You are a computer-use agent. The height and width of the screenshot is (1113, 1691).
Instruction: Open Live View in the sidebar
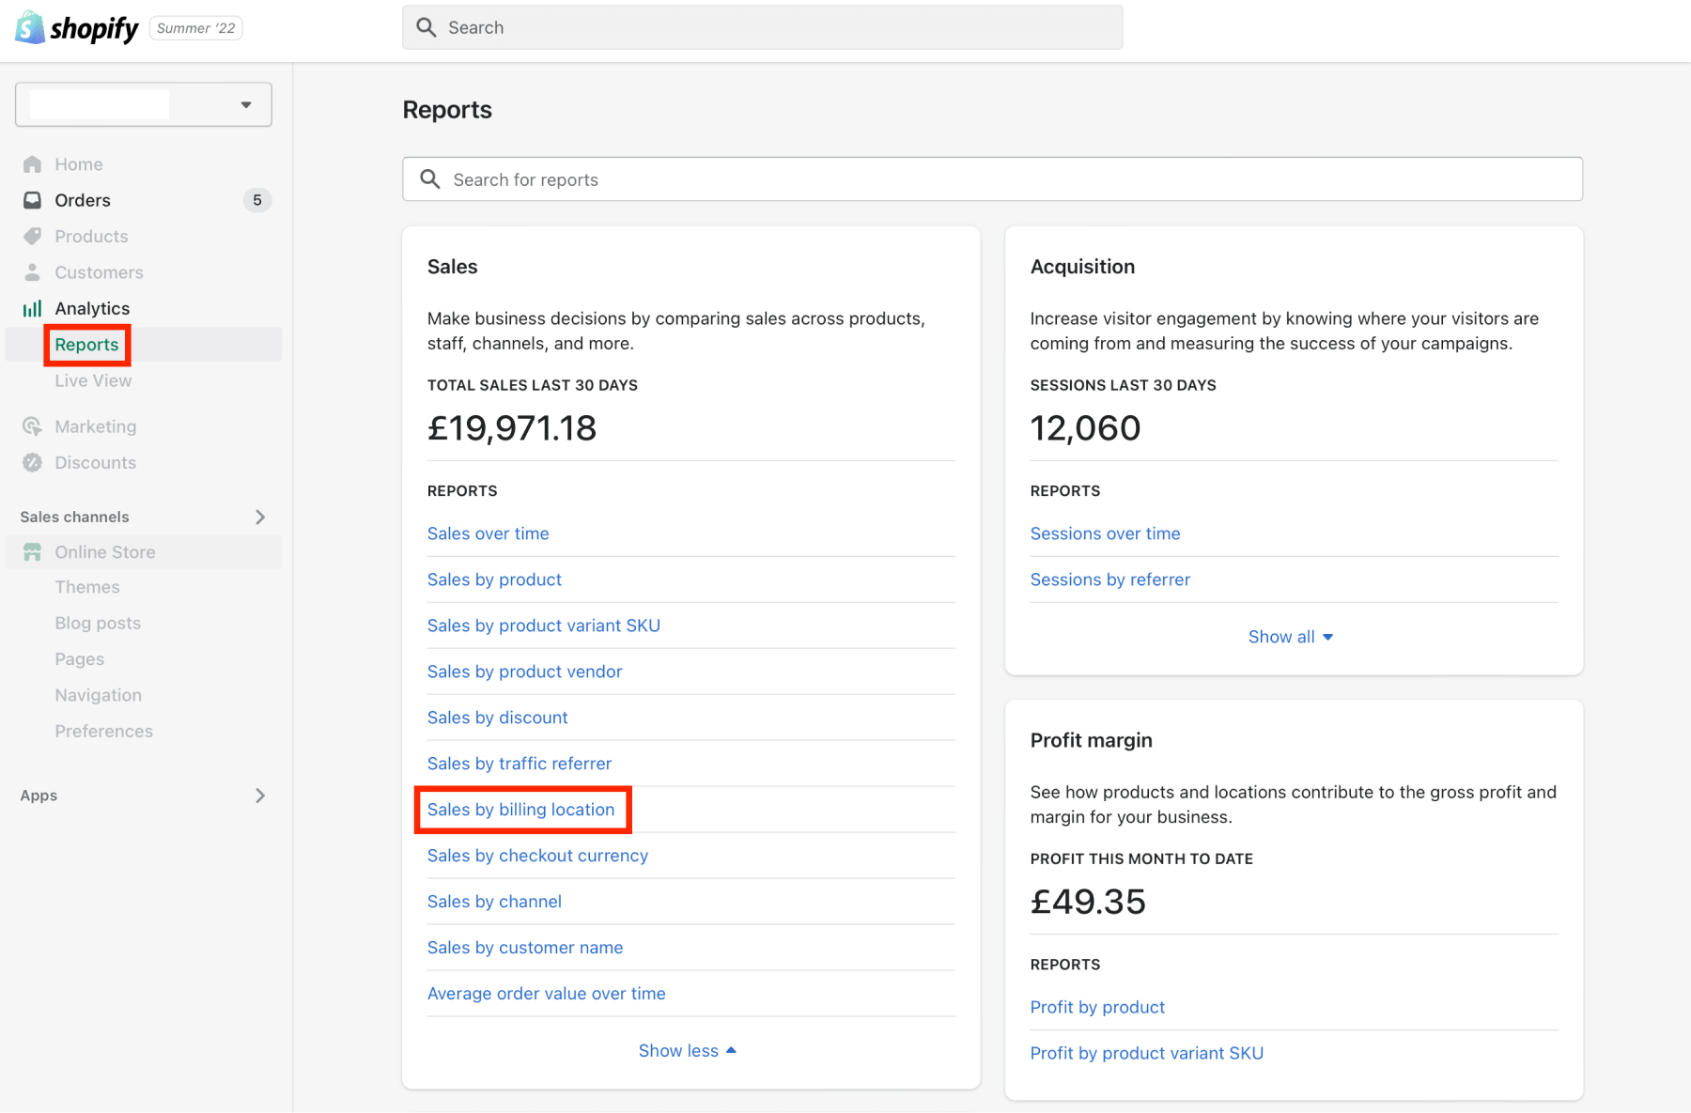pyautogui.click(x=93, y=380)
